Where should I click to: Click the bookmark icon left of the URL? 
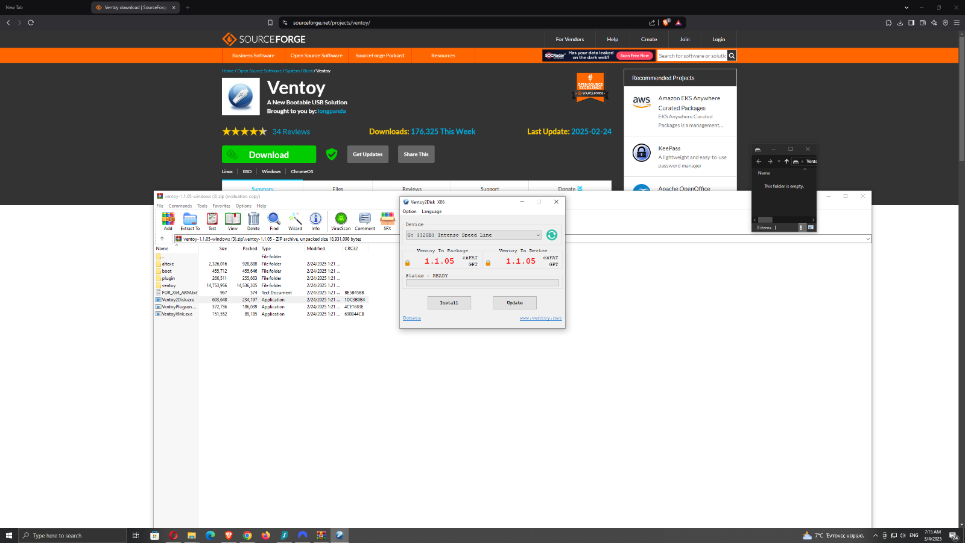point(270,22)
